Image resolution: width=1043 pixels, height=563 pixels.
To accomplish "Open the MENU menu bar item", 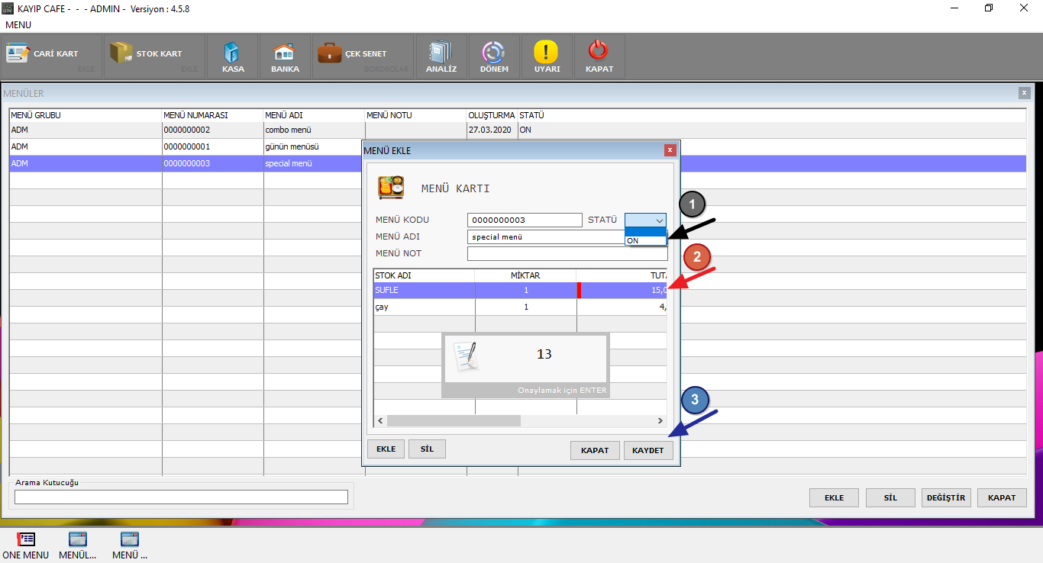I will (x=18, y=25).
